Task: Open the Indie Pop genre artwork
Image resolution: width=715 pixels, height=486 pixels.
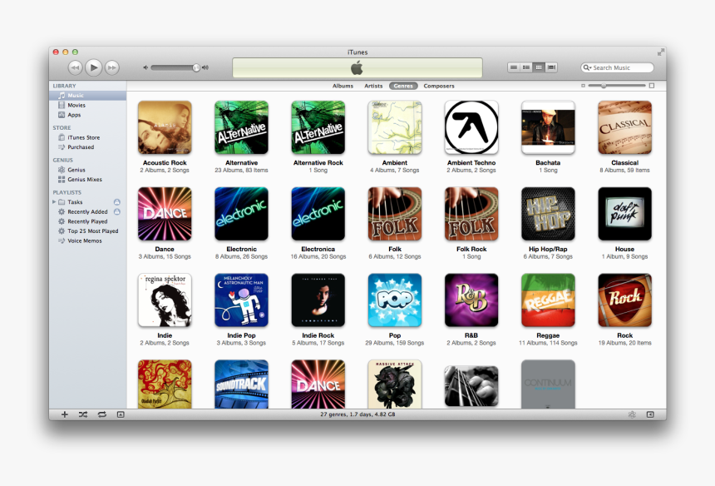Action: [x=241, y=300]
